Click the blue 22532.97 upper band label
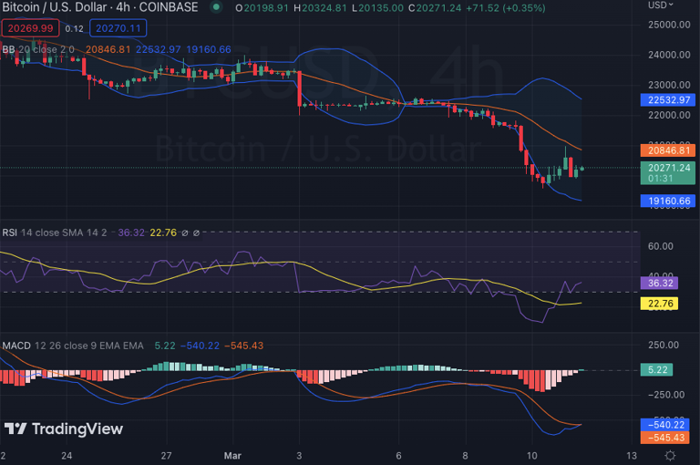Screen dimensions: 700x465 point(670,100)
